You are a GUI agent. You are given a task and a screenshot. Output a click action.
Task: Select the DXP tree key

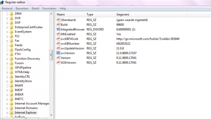(17, 23)
